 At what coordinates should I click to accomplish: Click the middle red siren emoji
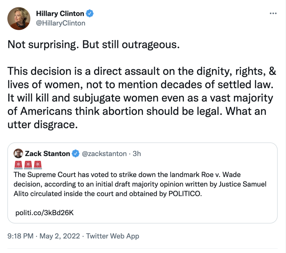[x=28, y=165]
